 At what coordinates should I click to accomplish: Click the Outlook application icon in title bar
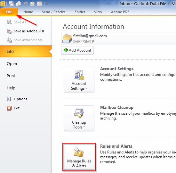[x=3, y=4]
